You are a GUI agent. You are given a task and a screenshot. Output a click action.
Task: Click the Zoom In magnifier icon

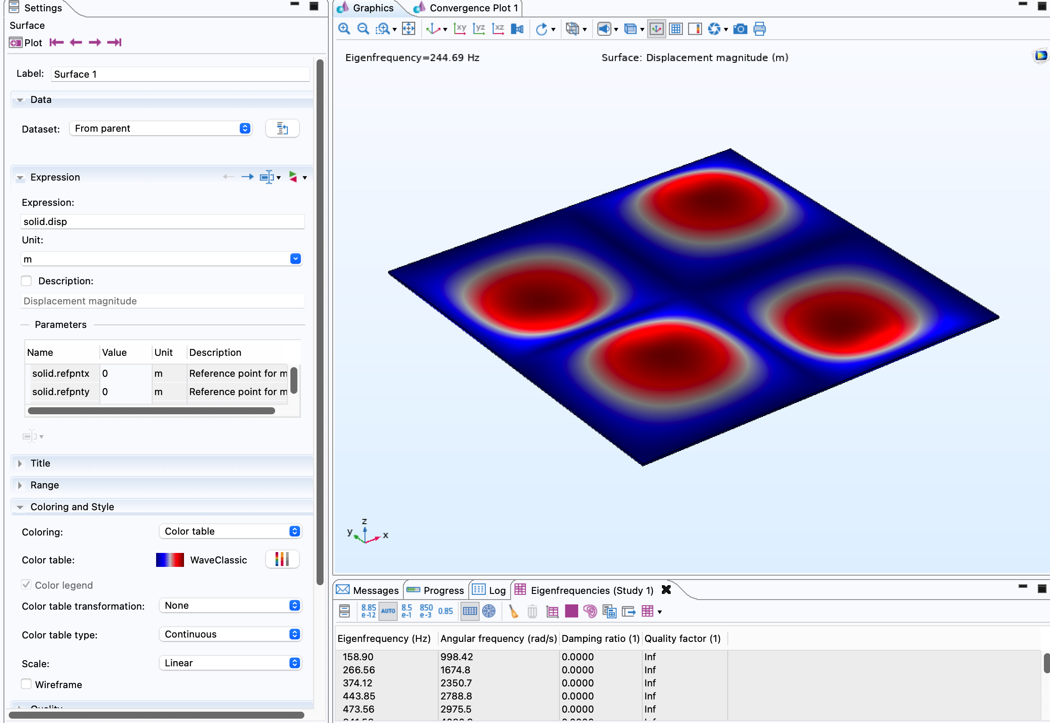click(344, 29)
